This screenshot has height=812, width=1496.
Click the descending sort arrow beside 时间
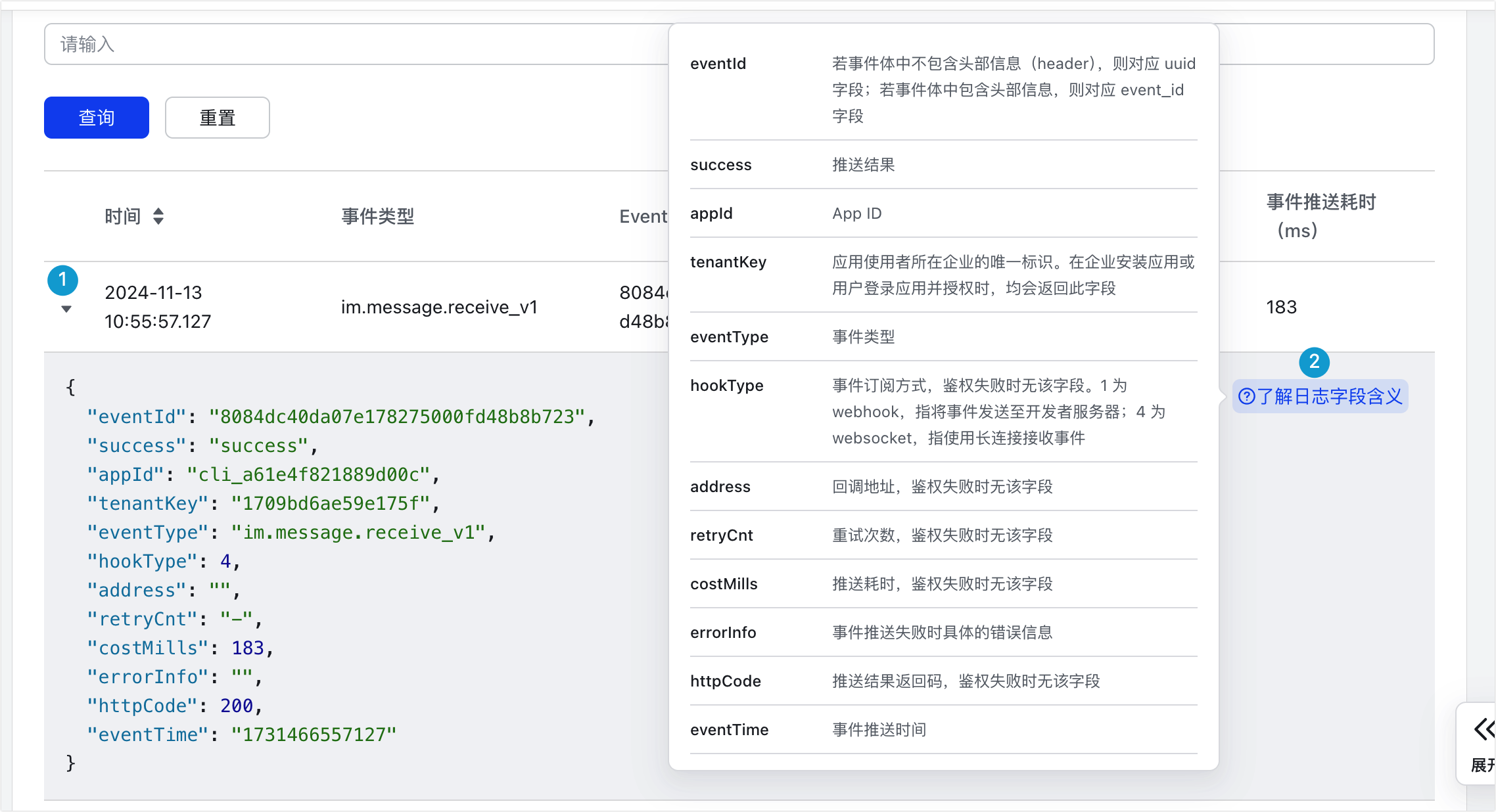click(x=158, y=221)
